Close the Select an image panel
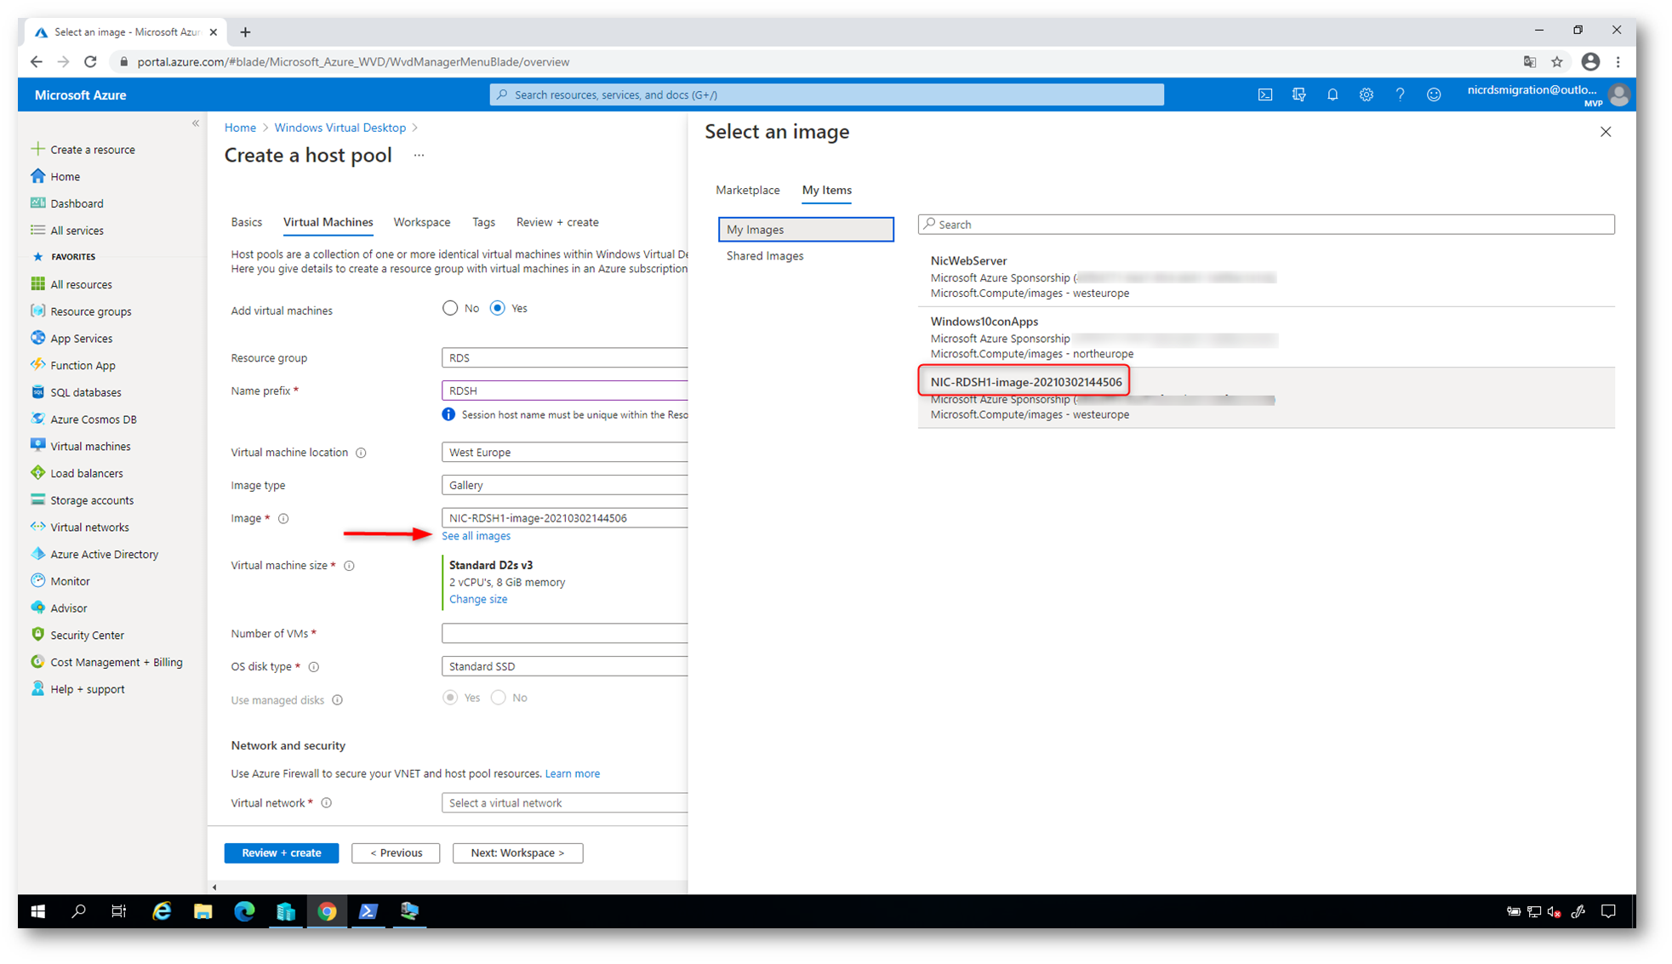 1606,132
